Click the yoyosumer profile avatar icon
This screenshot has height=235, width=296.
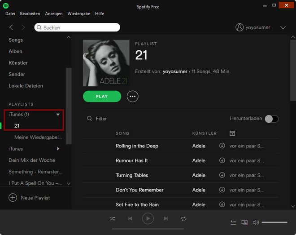(239, 27)
